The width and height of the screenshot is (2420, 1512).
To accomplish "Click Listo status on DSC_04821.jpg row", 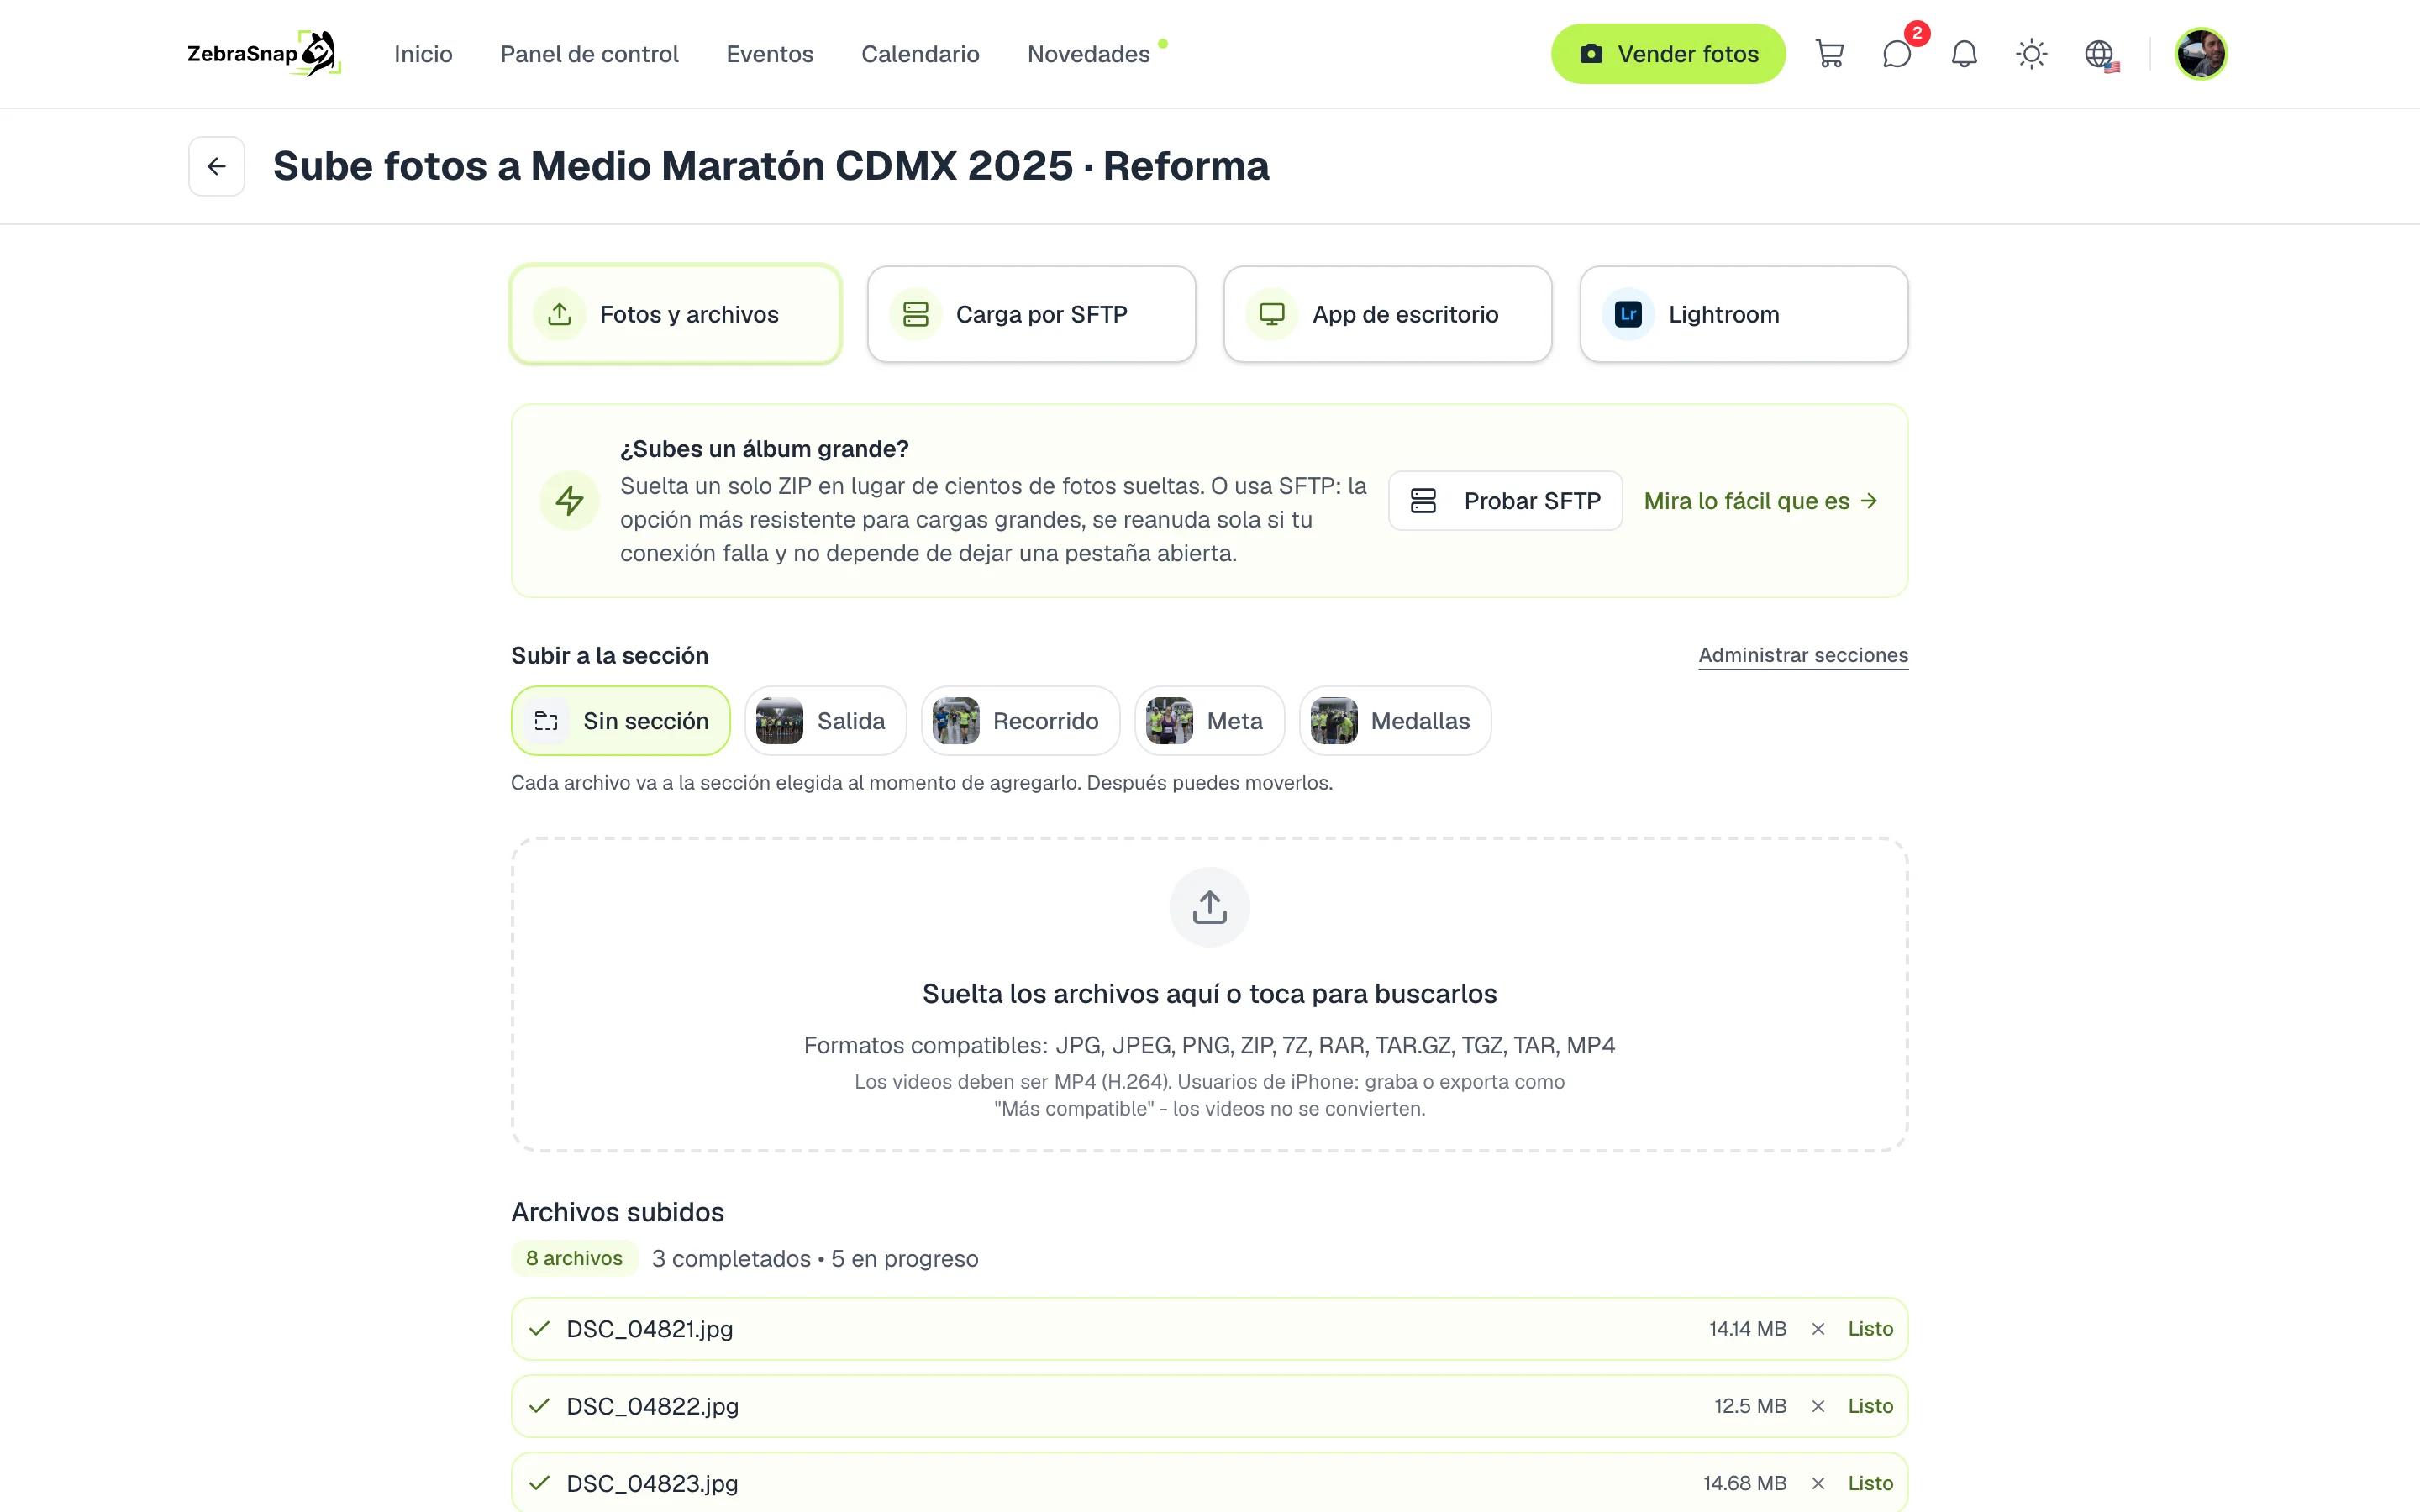I will 1870,1329.
